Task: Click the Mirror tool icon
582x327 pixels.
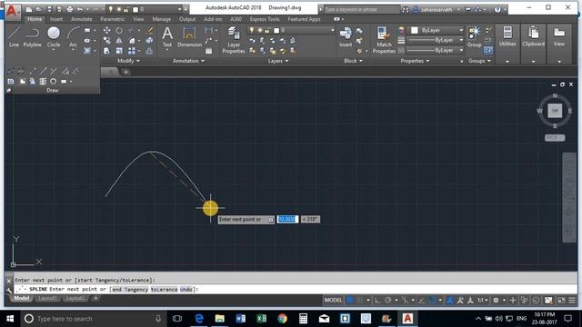Action: (119, 40)
